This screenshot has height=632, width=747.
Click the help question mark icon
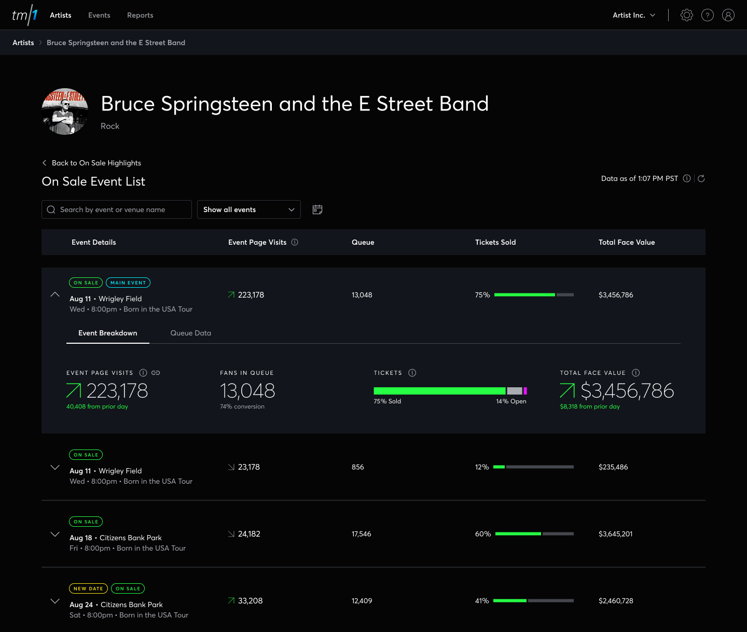point(707,15)
